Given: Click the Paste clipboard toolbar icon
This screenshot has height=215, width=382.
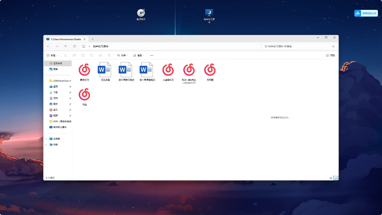Looking at the screenshot, I should click(83, 55).
